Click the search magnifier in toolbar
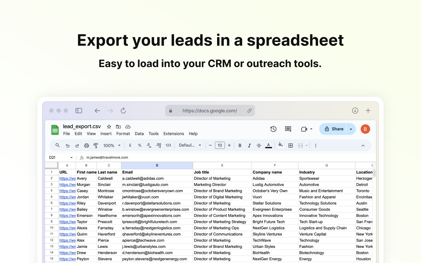The width and height of the screenshot is (421, 263). (x=58, y=145)
